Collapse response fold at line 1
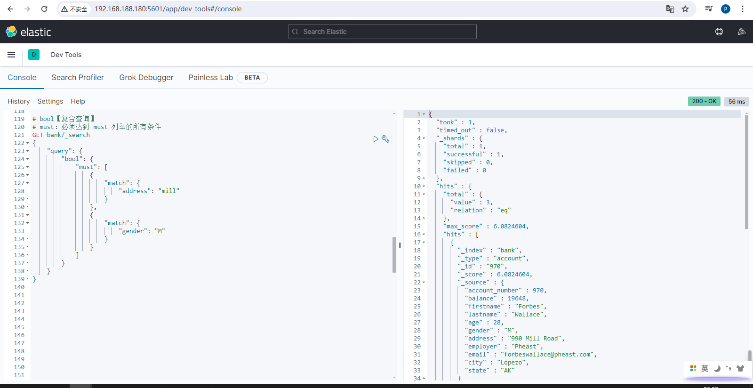This screenshot has height=388, width=753. pyautogui.click(x=424, y=114)
